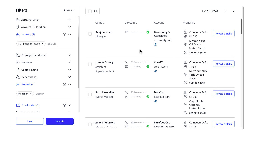Click the Account HQ location pin icon
Image resolution: width=258 pixels, height=146 pixels.
click(x=18, y=27)
